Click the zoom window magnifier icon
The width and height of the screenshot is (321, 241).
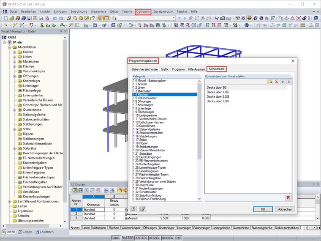tap(182, 25)
